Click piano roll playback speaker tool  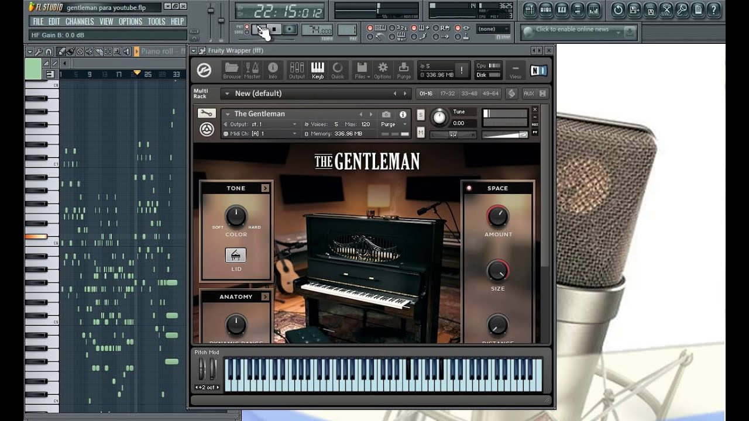pyautogui.click(x=126, y=51)
